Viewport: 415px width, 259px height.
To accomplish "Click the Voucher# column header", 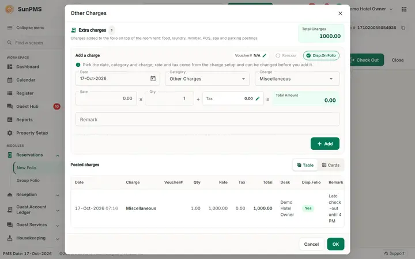I will (173, 182).
